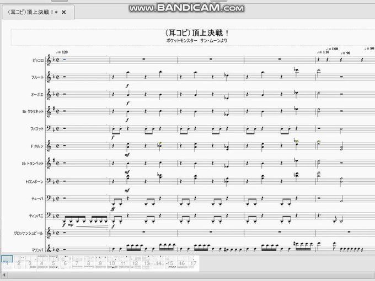Screen dimensions: 375x281
Task: Close the 頂上決戦！ score tab
Action: pos(63,12)
